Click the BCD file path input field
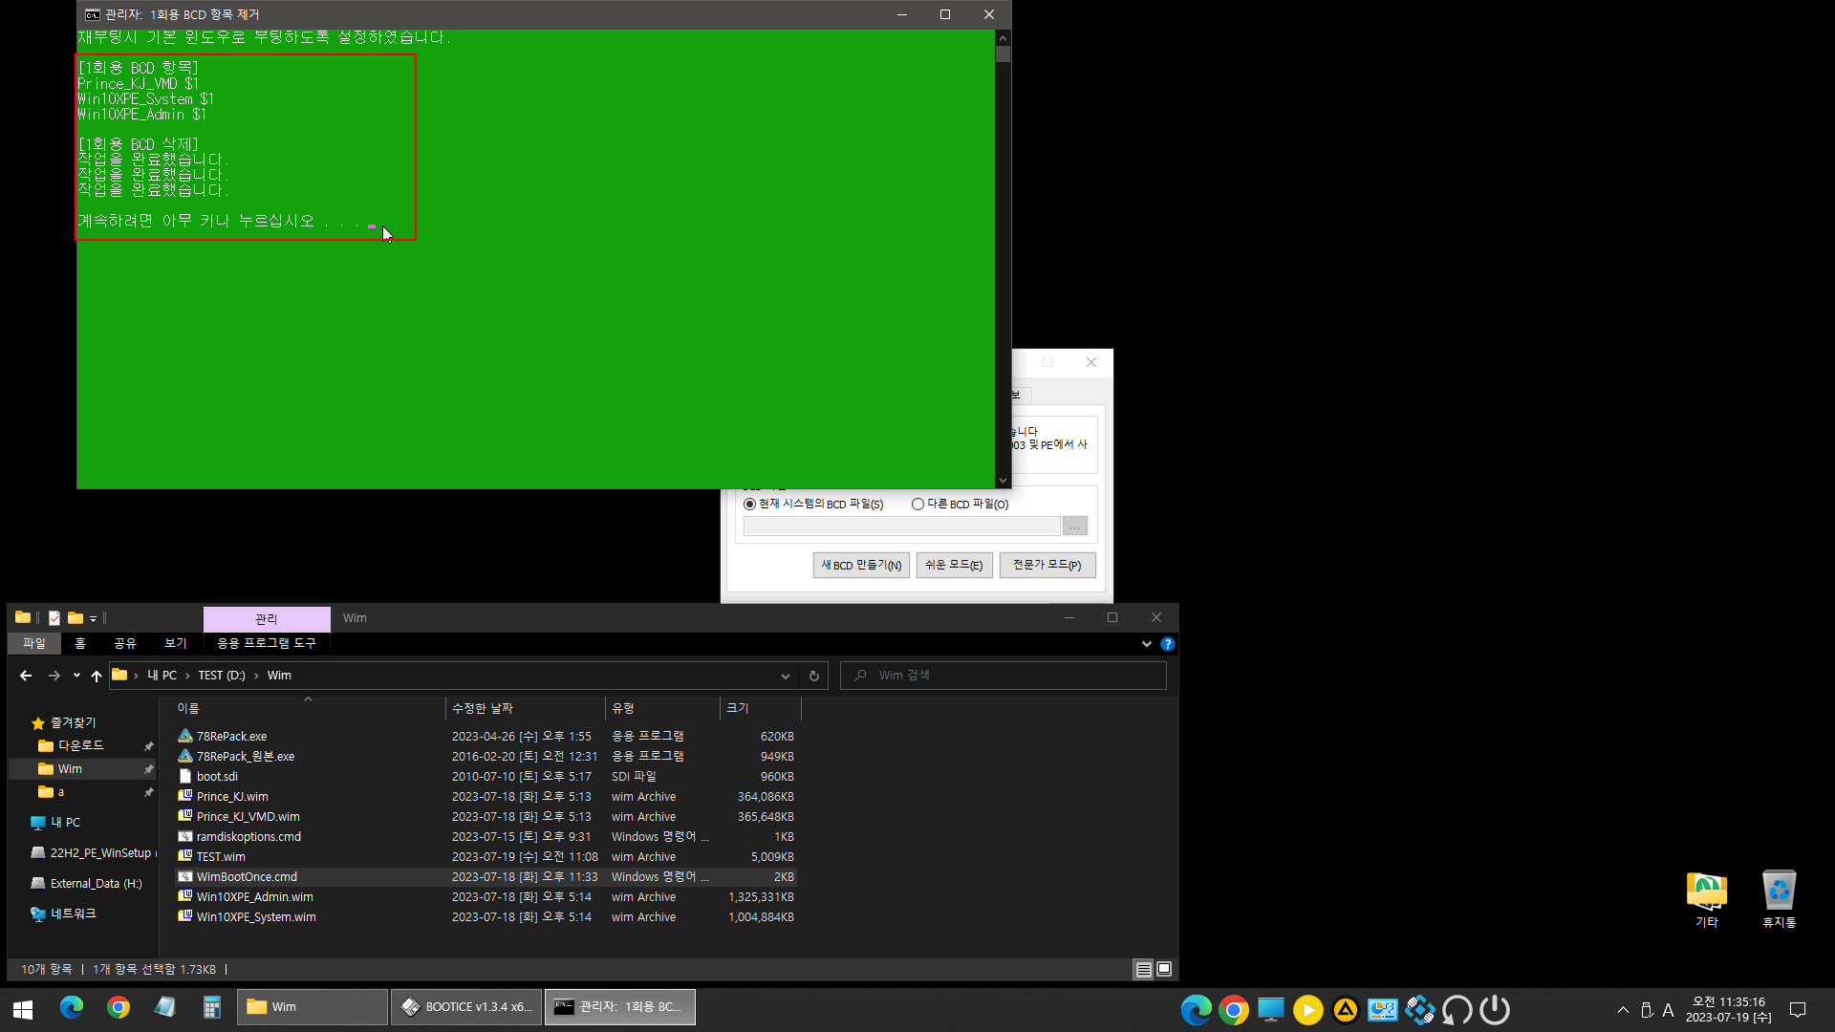Image resolution: width=1835 pixels, height=1032 pixels. pyautogui.click(x=901, y=527)
